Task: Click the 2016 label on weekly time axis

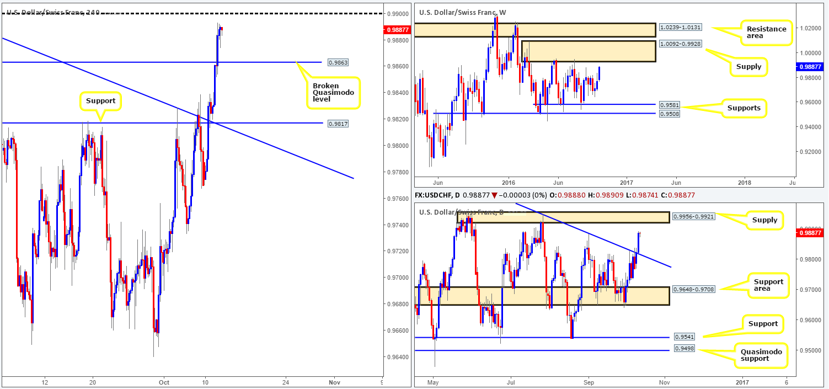Action: click(x=508, y=182)
